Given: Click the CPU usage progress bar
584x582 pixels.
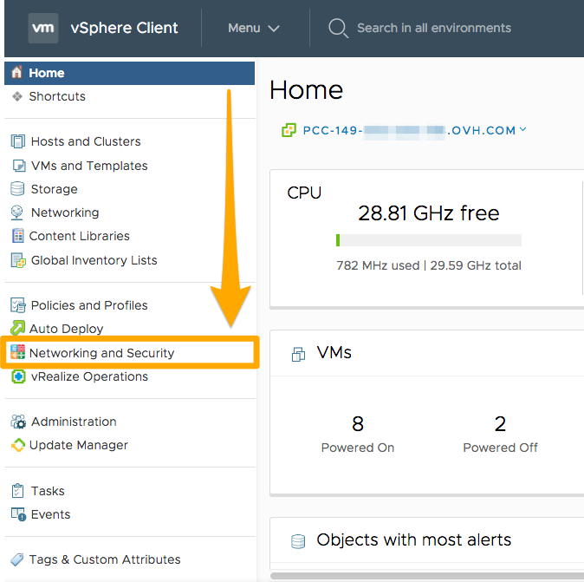Looking at the screenshot, I should click(429, 240).
